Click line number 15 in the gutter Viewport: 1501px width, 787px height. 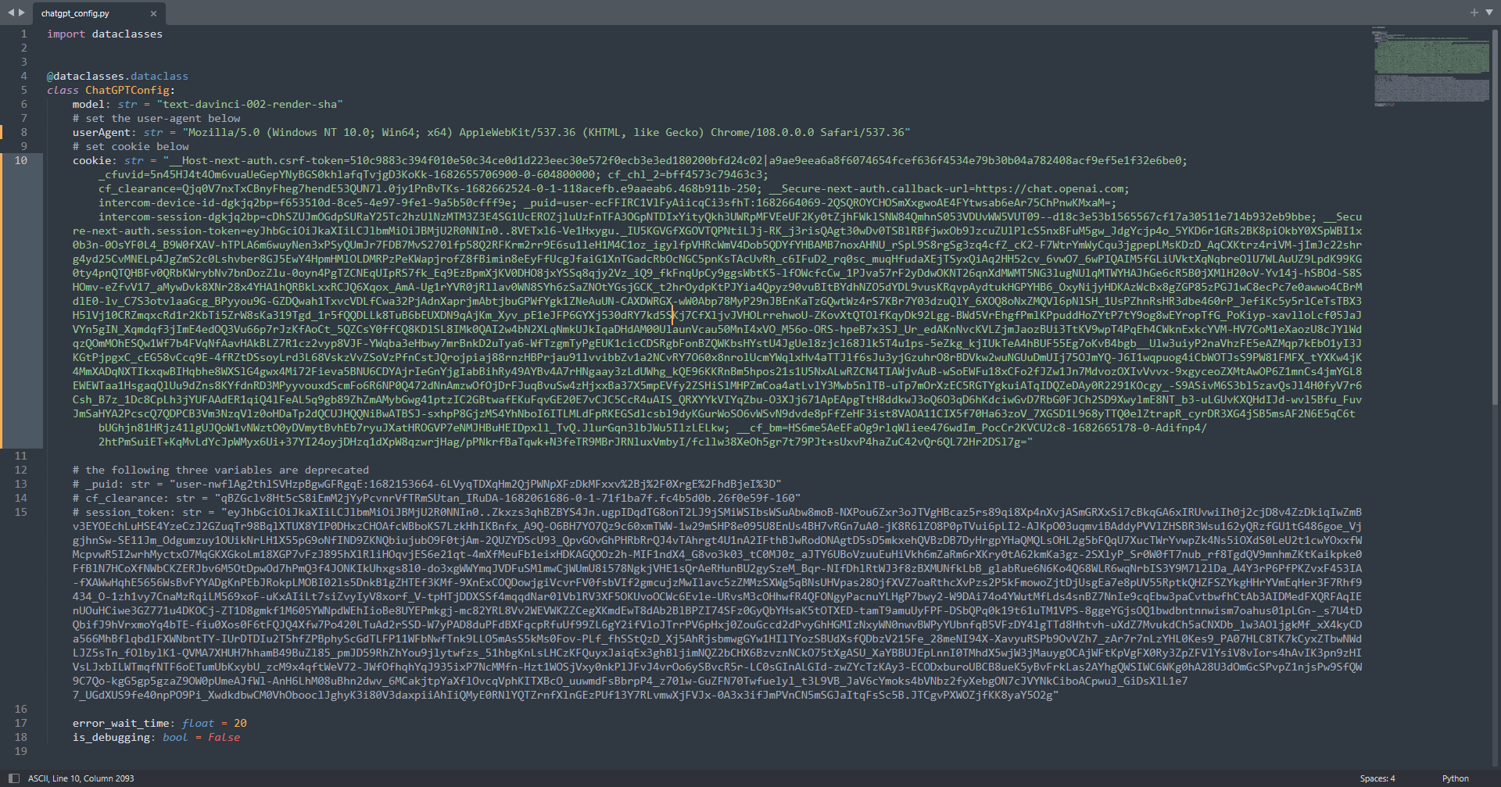[20, 512]
